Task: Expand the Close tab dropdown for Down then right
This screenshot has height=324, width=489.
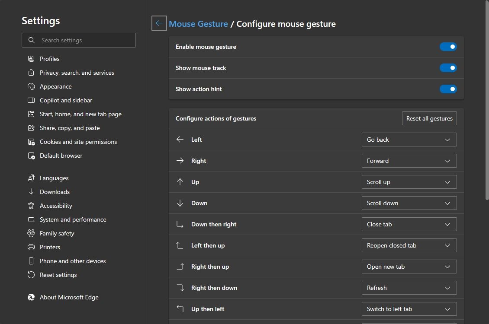Action: click(409, 224)
